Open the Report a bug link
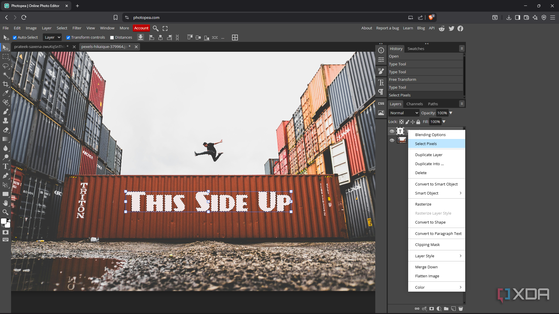This screenshot has height=314, width=559. coord(388,28)
